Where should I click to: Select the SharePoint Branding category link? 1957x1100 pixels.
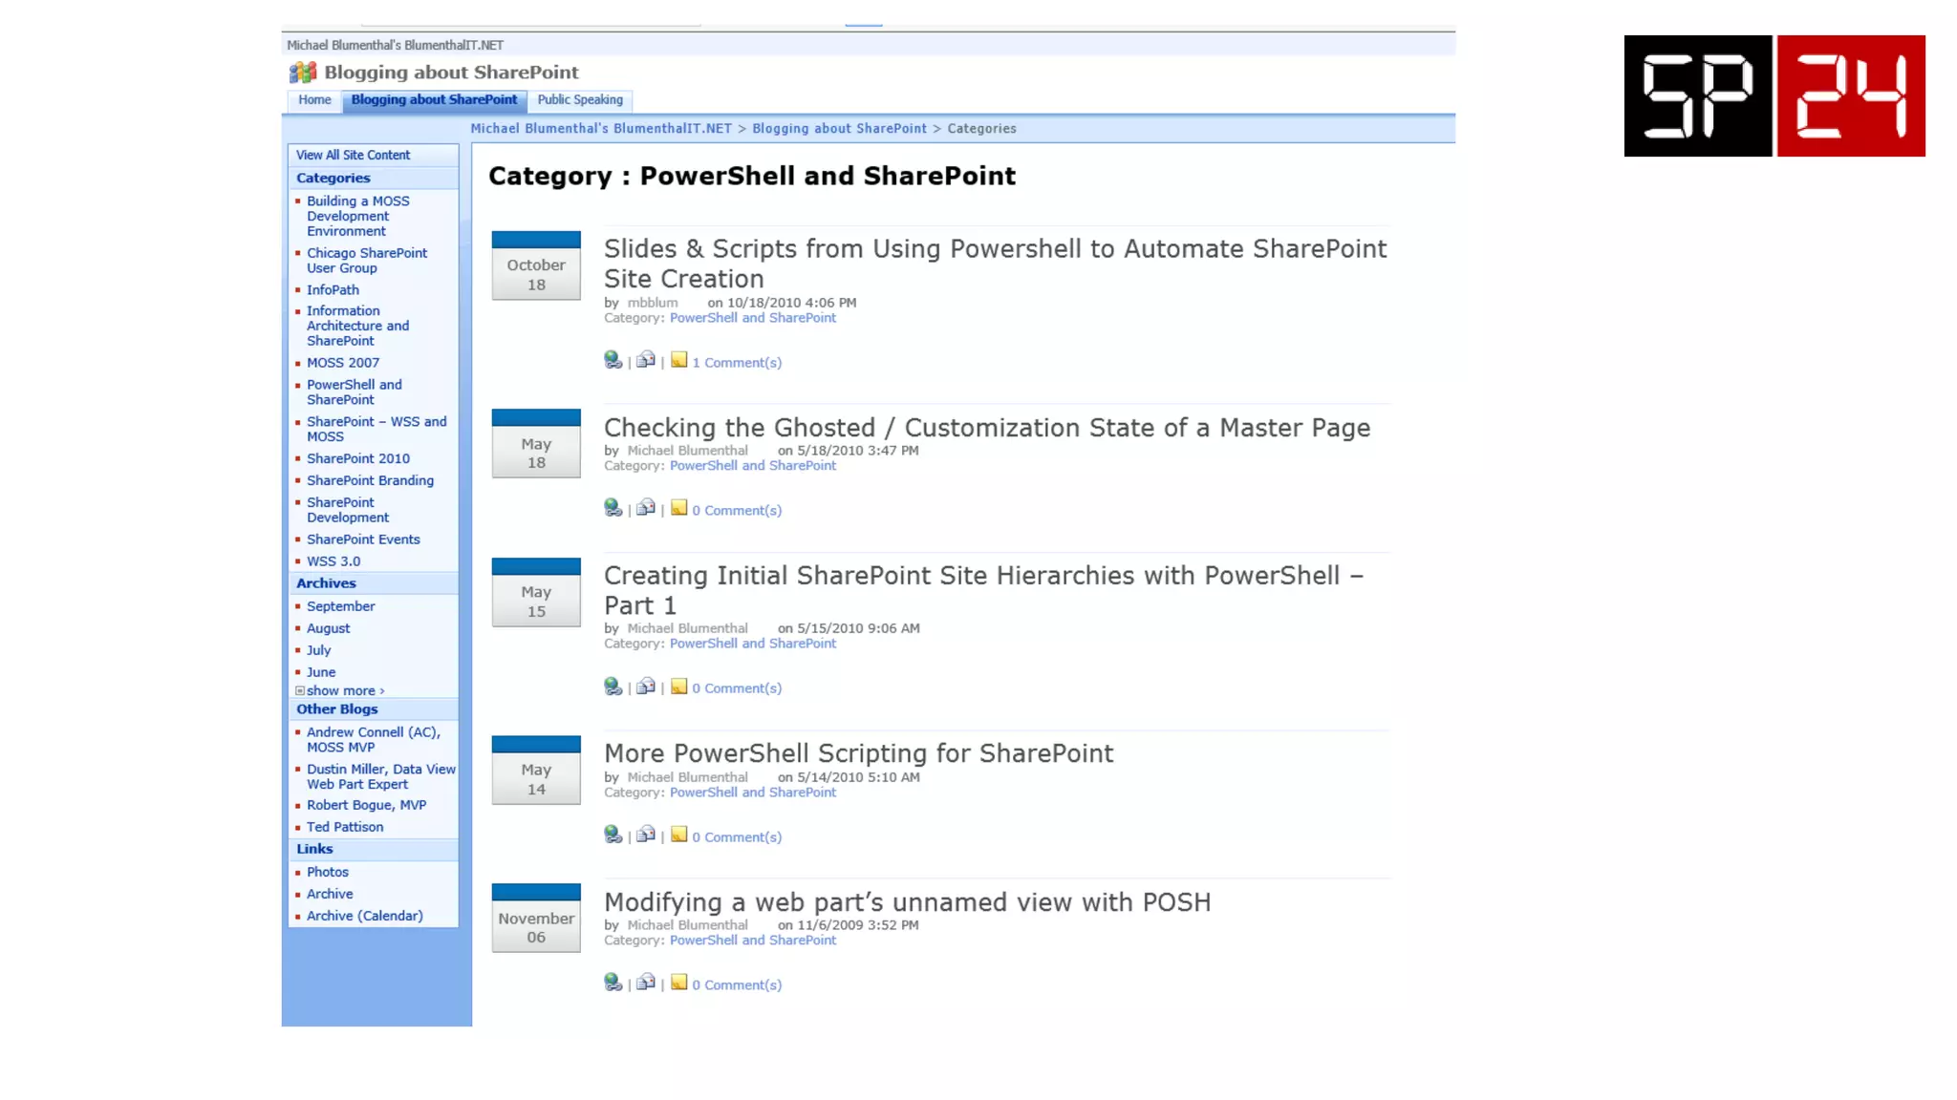point(370,481)
